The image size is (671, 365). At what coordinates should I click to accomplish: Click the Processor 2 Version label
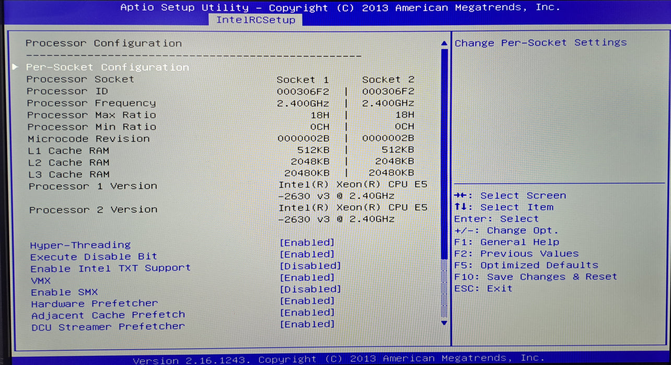click(x=93, y=210)
